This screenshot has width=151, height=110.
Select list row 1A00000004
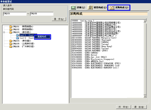click(94, 29)
